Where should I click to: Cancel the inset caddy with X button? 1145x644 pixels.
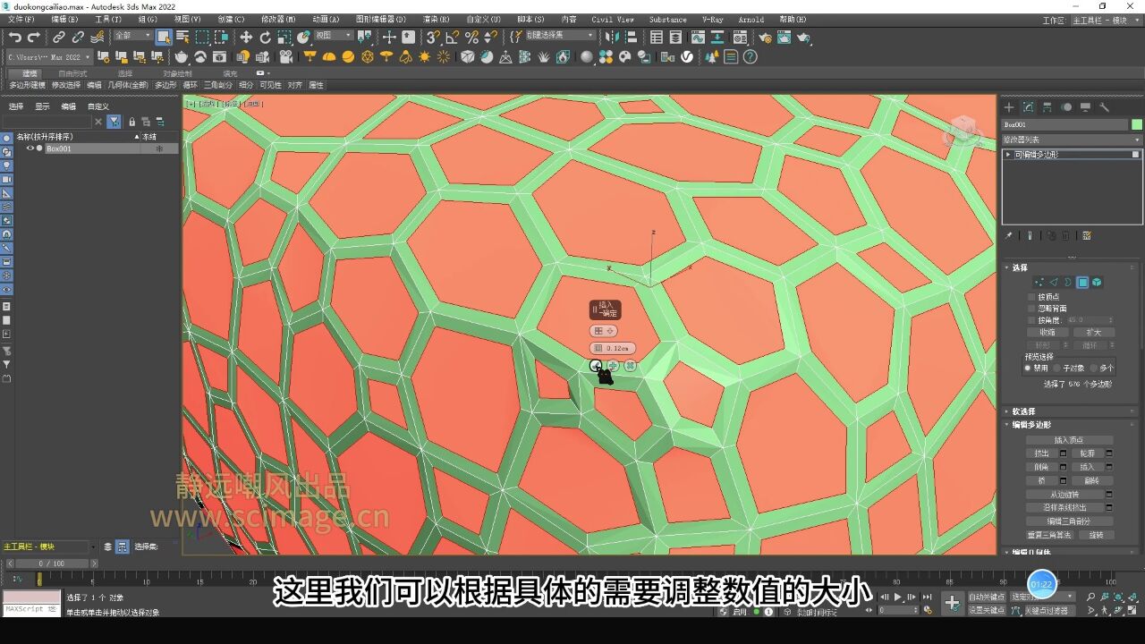coord(630,365)
